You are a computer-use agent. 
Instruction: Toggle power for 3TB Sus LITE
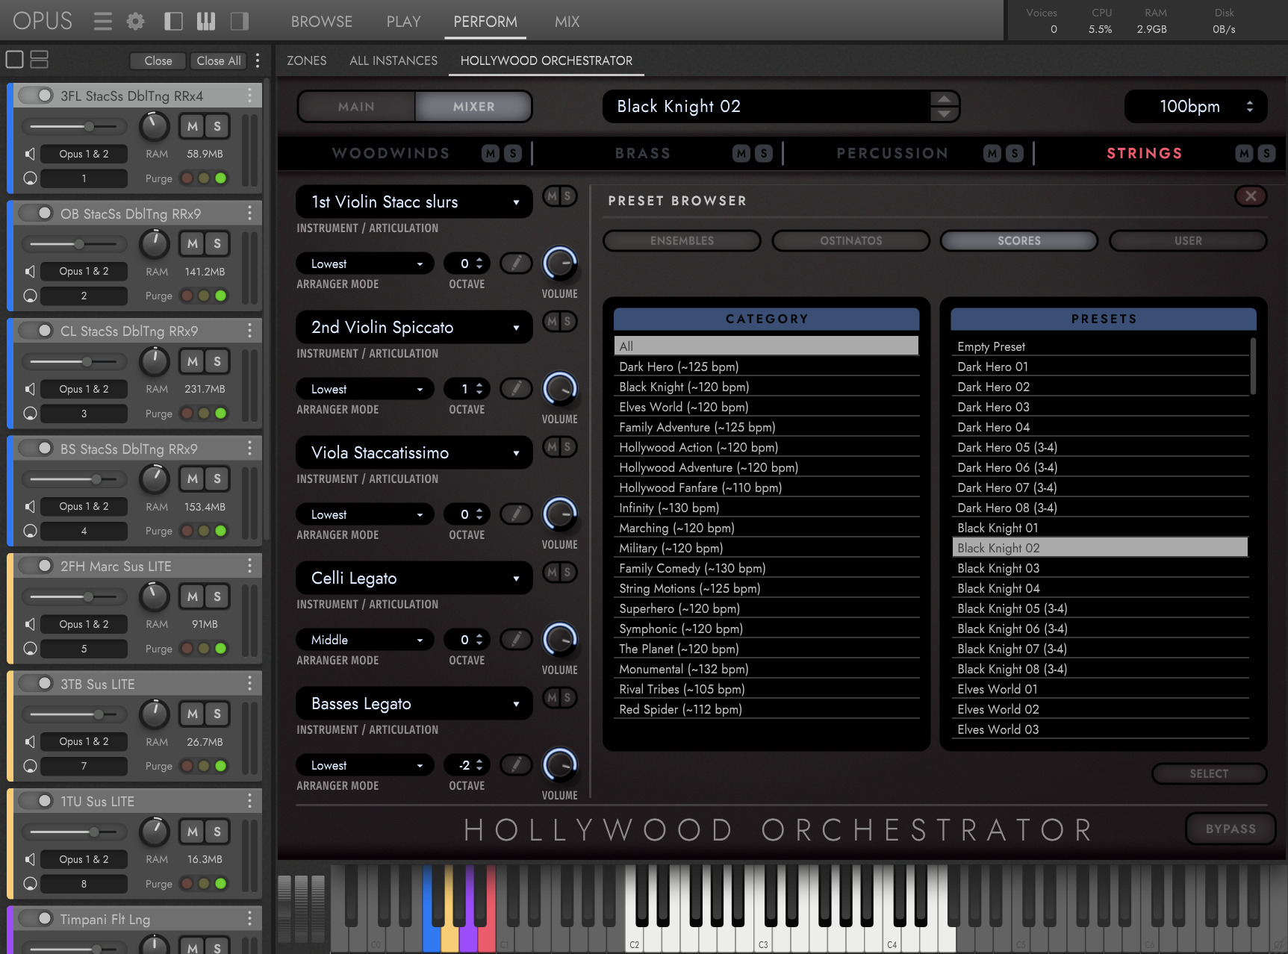tap(36, 684)
